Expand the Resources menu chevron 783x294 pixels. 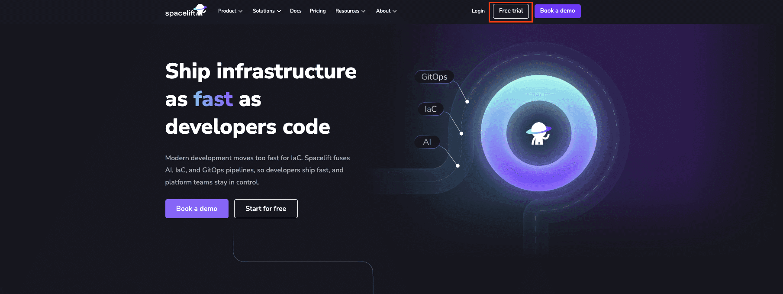[364, 11]
